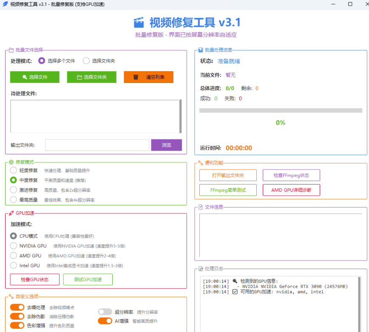Click the gray batch progress bar

point(281,111)
